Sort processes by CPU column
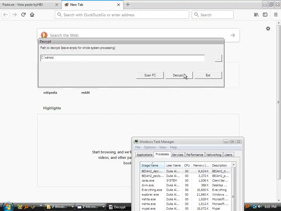 pyautogui.click(x=187, y=165)
